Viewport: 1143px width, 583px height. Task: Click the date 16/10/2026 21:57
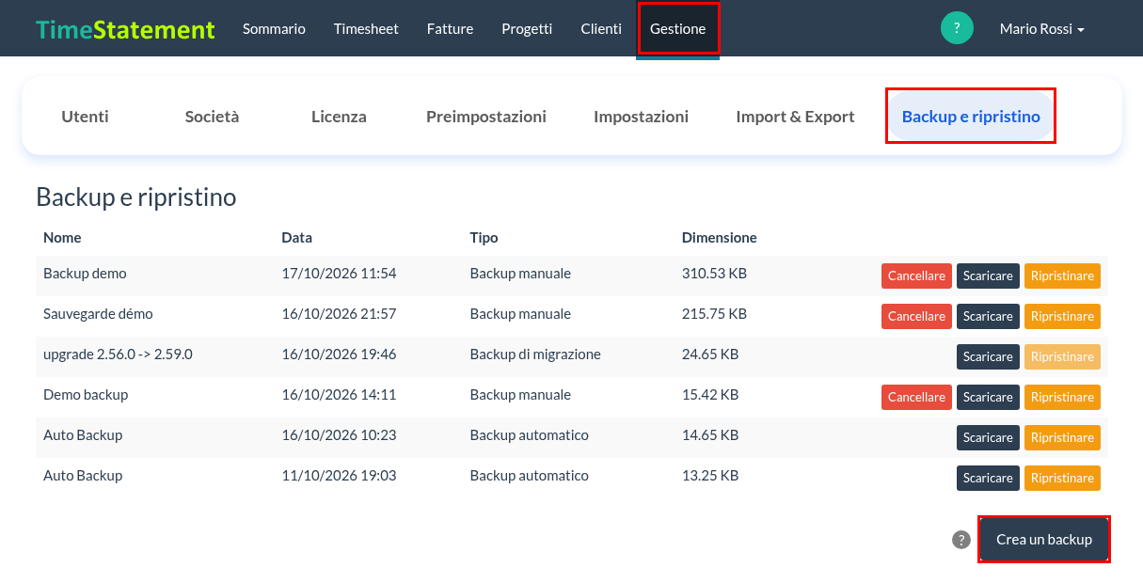(339, 314)
